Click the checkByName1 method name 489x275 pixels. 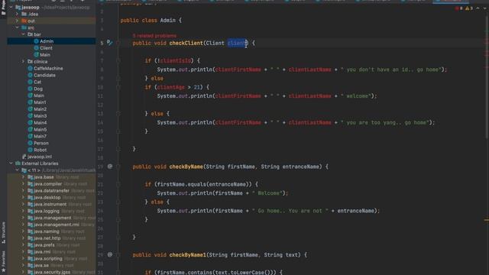pos(187,255)
